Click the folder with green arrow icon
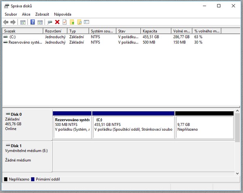This screenshot has height=193, width=243. tap(72, 22)
